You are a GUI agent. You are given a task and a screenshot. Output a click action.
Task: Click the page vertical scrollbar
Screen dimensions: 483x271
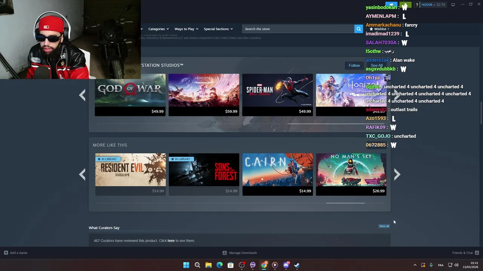pyautogui.click(x=481, y=113)
